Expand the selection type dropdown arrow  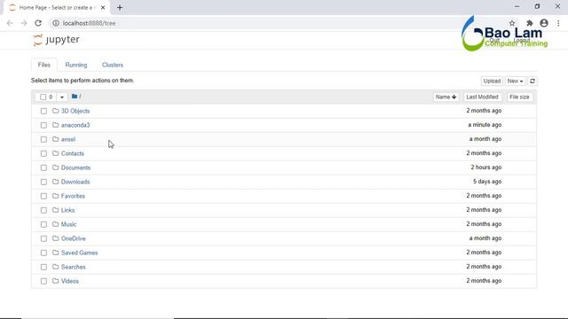pos(62,97)
